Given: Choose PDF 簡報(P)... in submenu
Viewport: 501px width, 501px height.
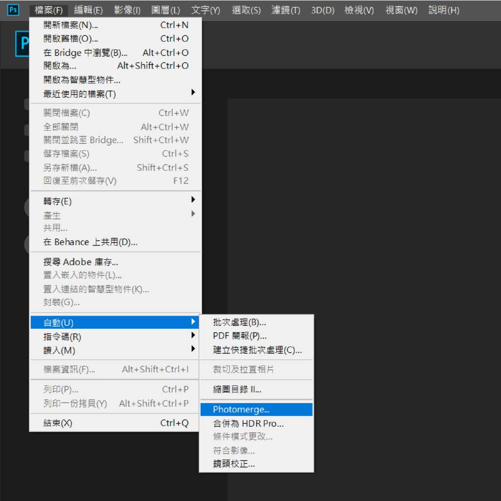Looking at the screenshot, I should click(256, 336).
